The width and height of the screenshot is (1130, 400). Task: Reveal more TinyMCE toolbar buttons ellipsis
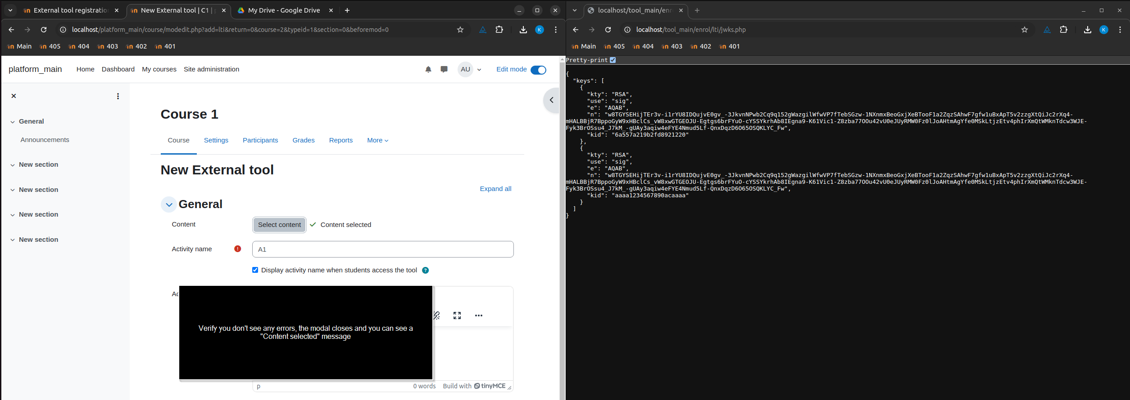(x=479, y=316)
